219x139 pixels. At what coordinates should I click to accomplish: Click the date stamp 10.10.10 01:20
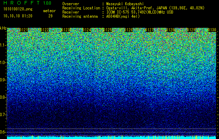point(18,16)
